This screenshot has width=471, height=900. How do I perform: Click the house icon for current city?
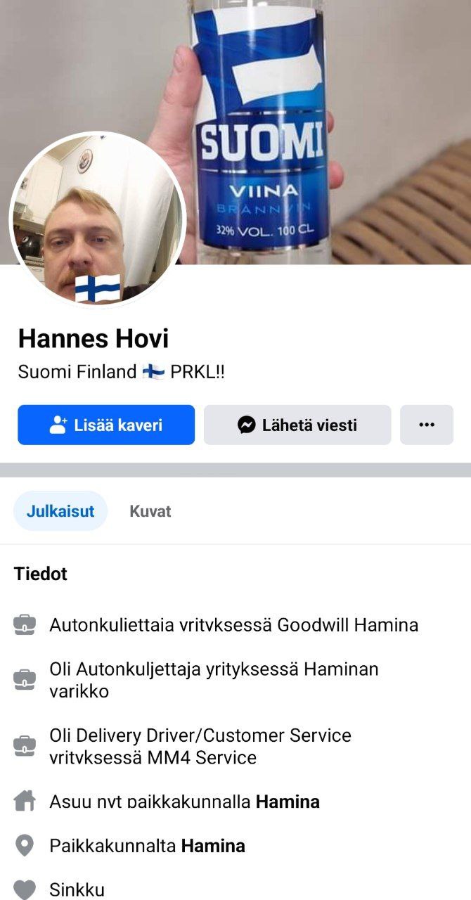25,801
